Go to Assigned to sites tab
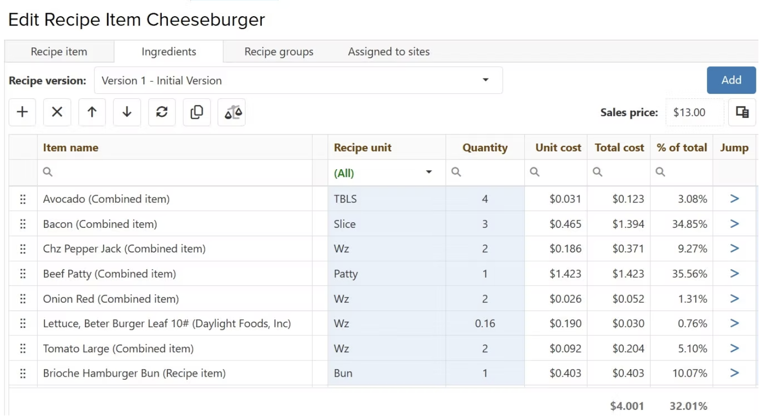The height and width of the screenshot is (417, 763). click(389, 51)
